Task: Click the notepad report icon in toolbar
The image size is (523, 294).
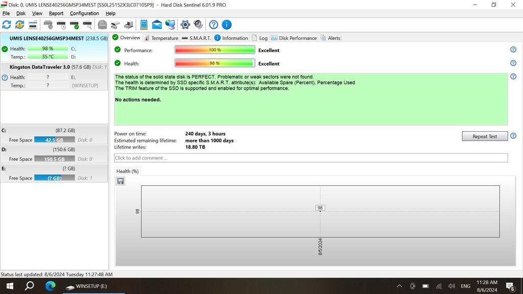Action: click(x=144, y=24)
